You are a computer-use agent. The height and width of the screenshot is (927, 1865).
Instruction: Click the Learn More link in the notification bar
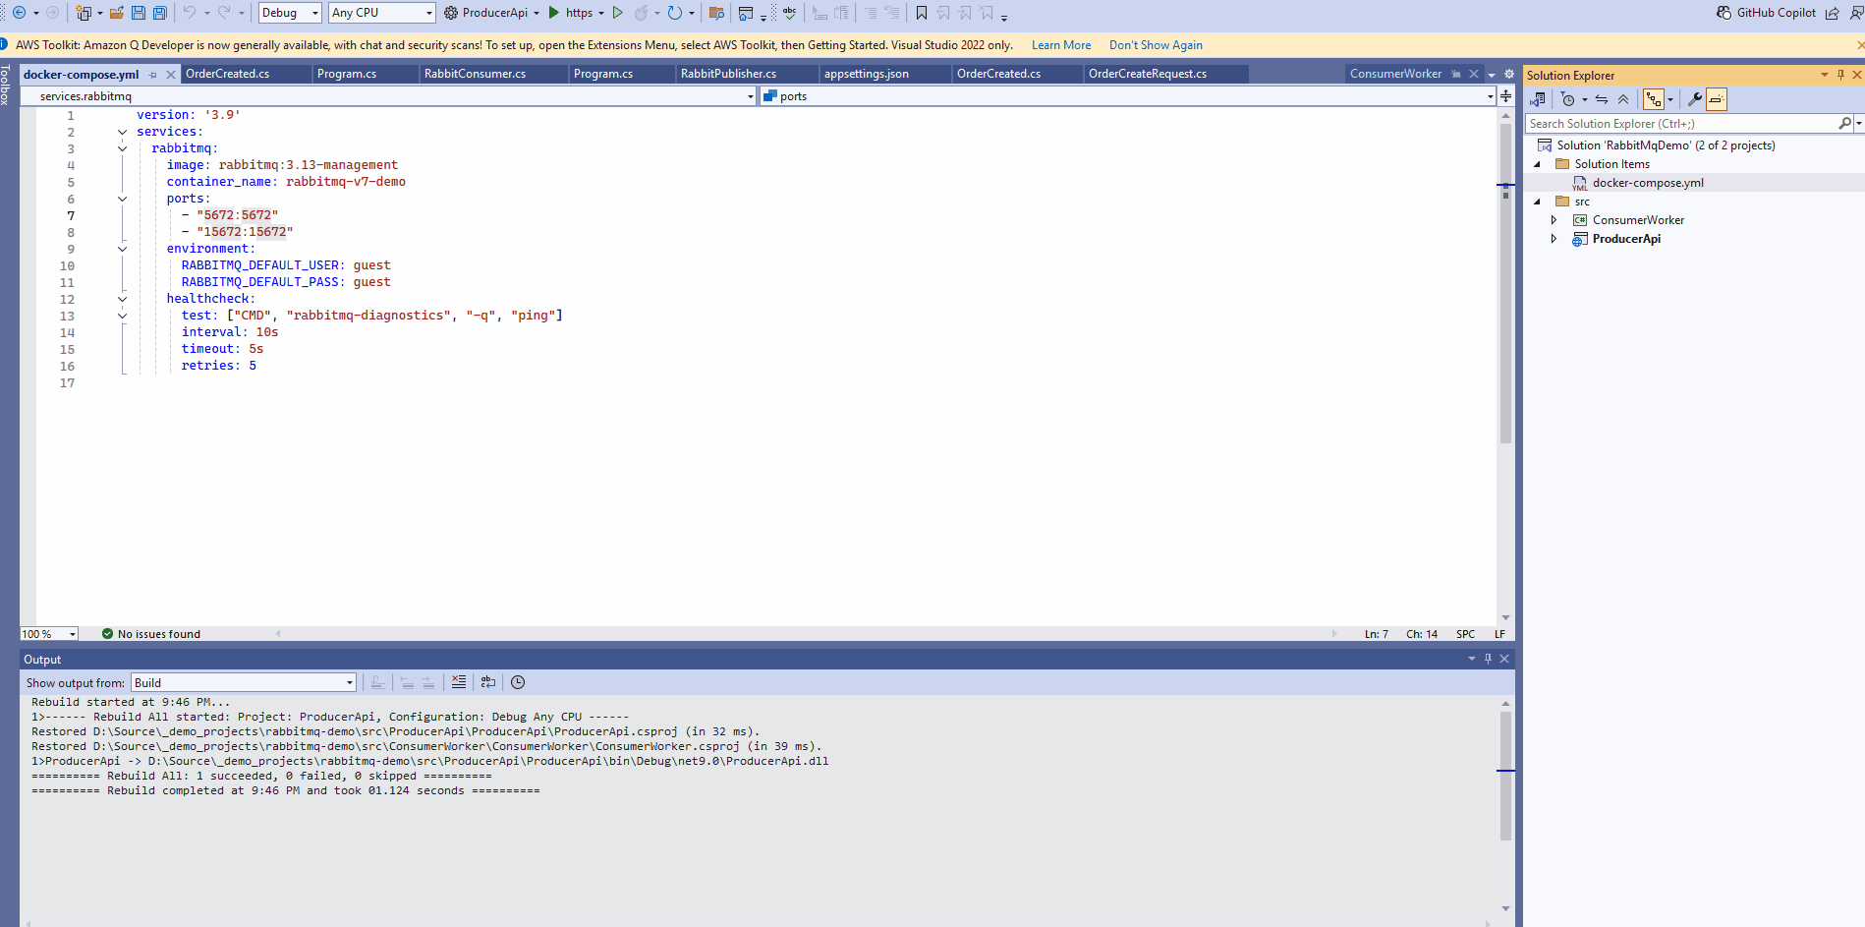pyautogui.click(x=1060, y=45)
